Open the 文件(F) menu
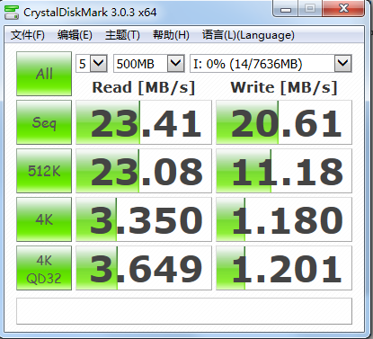This screenshot has height=339, width=373. (28, 35)
